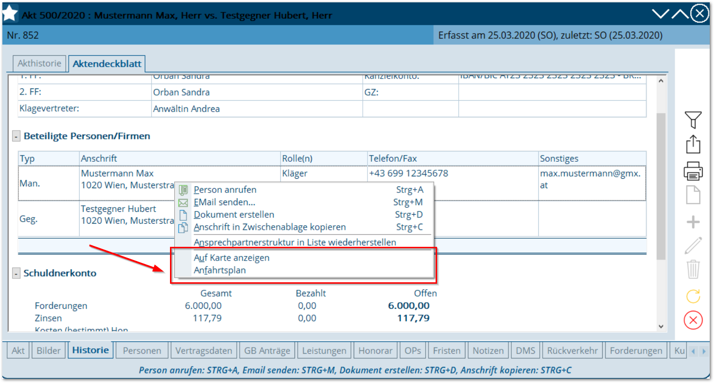Collapse the Beteiligte Personen/Firmen section

tap(16, 136)
